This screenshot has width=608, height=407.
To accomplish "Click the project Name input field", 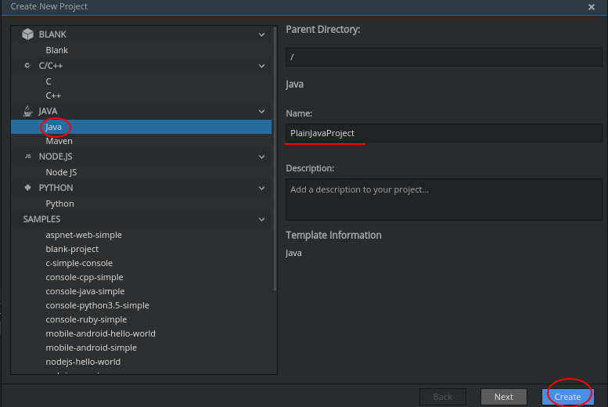I will (444, 133).
